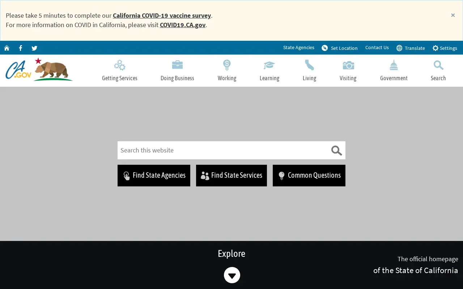Click the Doing Business briefcase icon
This screenshot has width=463, height=289.
click(177, 65)
